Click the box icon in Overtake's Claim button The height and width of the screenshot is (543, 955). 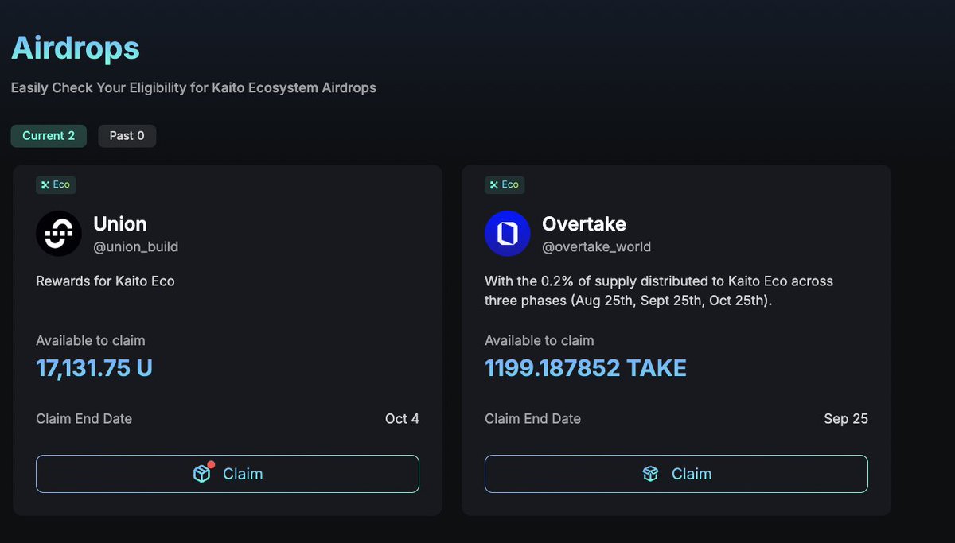point(651,474)
